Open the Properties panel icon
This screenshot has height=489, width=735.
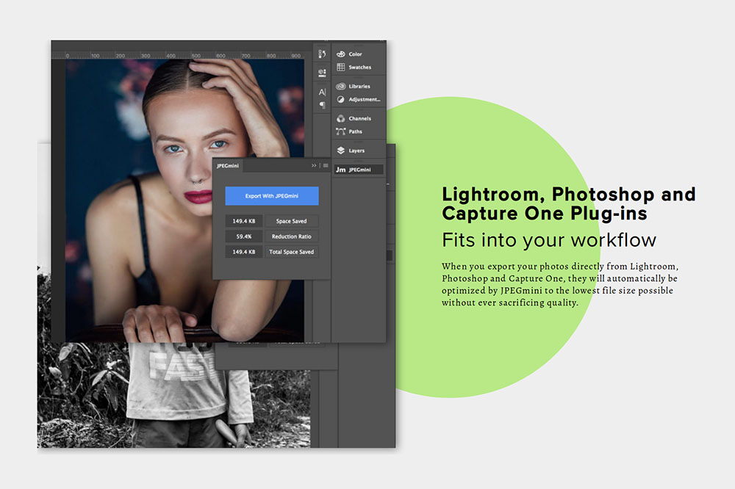coord(322,73)
